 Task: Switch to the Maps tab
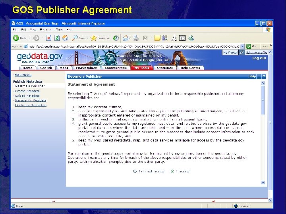tap(64, 68)
